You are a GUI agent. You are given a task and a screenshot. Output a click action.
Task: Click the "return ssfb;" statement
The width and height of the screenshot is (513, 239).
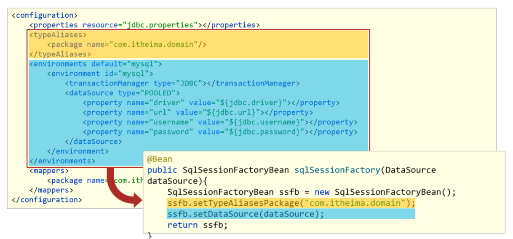197,225
